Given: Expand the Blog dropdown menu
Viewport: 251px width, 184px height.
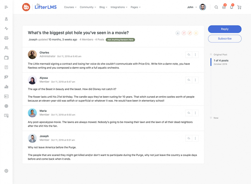Looking at the screenshot, I should [x=103, y=7].
